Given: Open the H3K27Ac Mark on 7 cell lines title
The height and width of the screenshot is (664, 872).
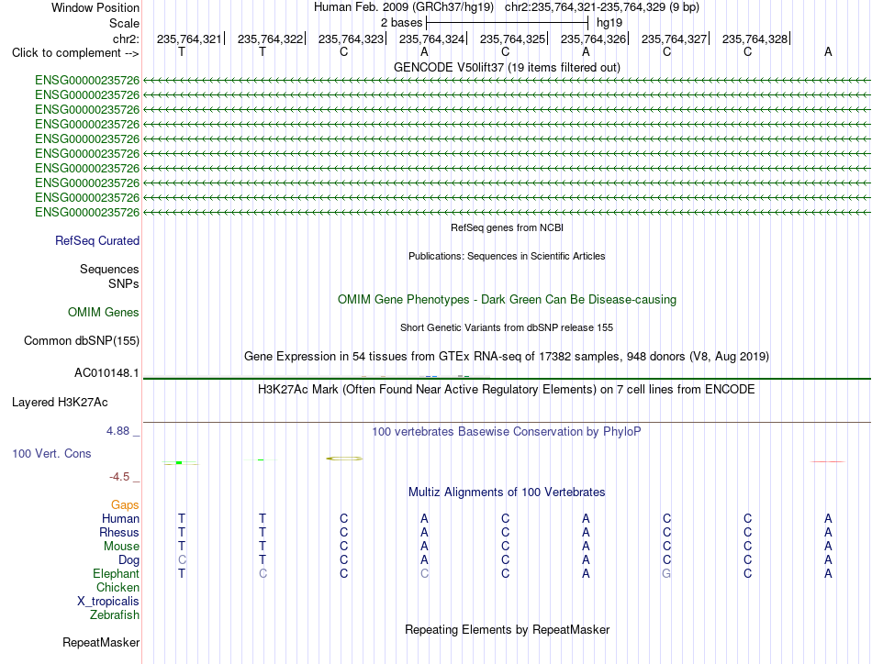Looking at the screenshot, I should pyautogui.click(x=507, y=389).
